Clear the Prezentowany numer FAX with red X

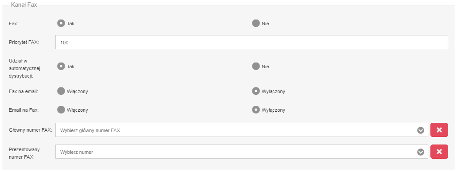click(439, 152)
